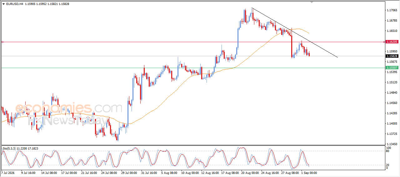Click the 14 Jul 08:00 time label
Screen dimensions: 400x177
pos(49,173)
